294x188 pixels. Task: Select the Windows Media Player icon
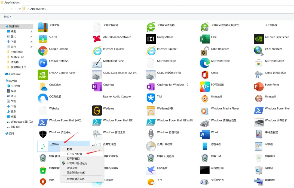[x=204, y=111]
